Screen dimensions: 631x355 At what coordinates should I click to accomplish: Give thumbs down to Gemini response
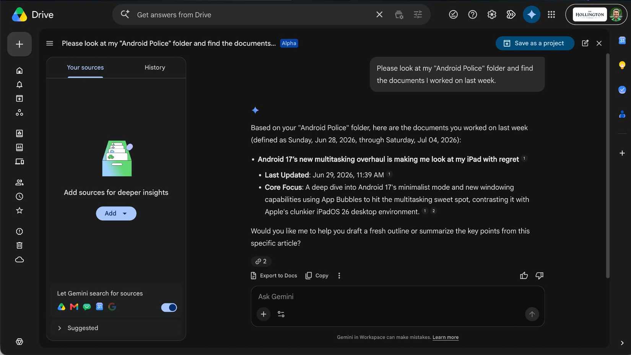point(540,275)
